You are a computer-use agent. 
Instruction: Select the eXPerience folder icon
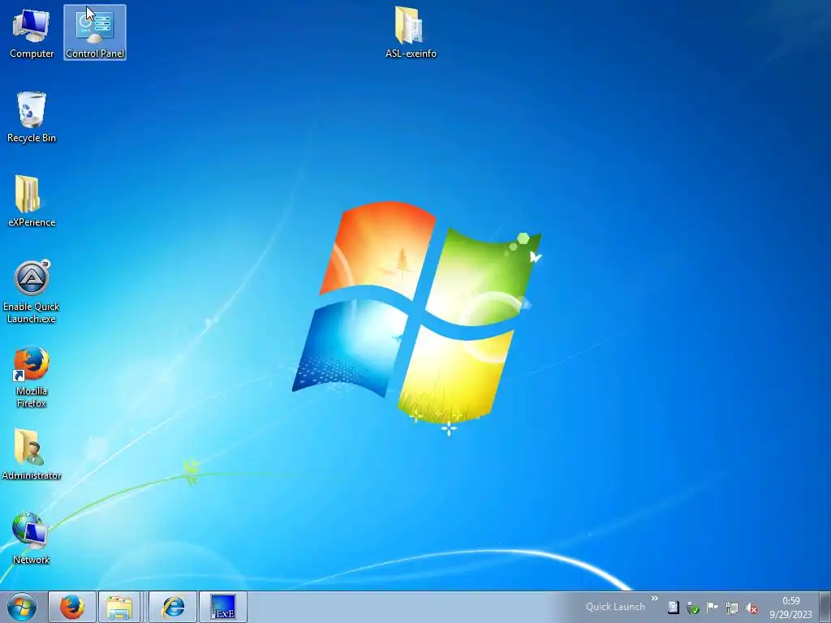(x=32, y=201)
